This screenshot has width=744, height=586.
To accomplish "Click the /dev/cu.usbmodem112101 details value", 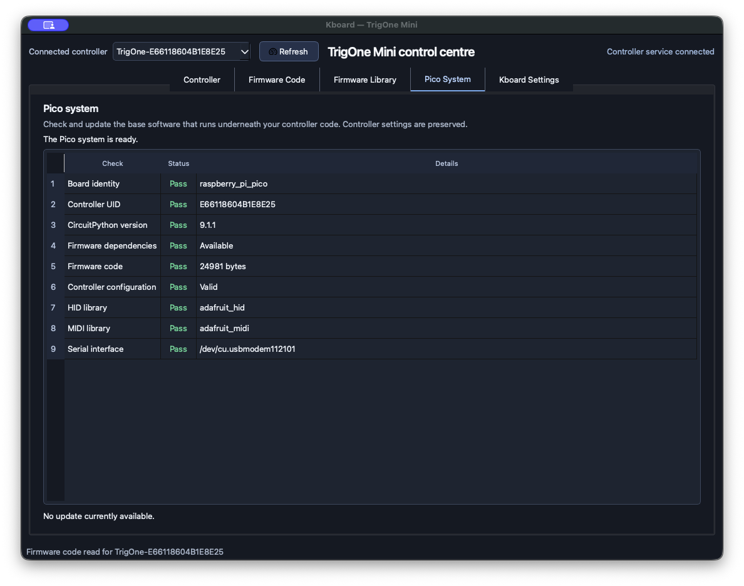I will (247, 349).
